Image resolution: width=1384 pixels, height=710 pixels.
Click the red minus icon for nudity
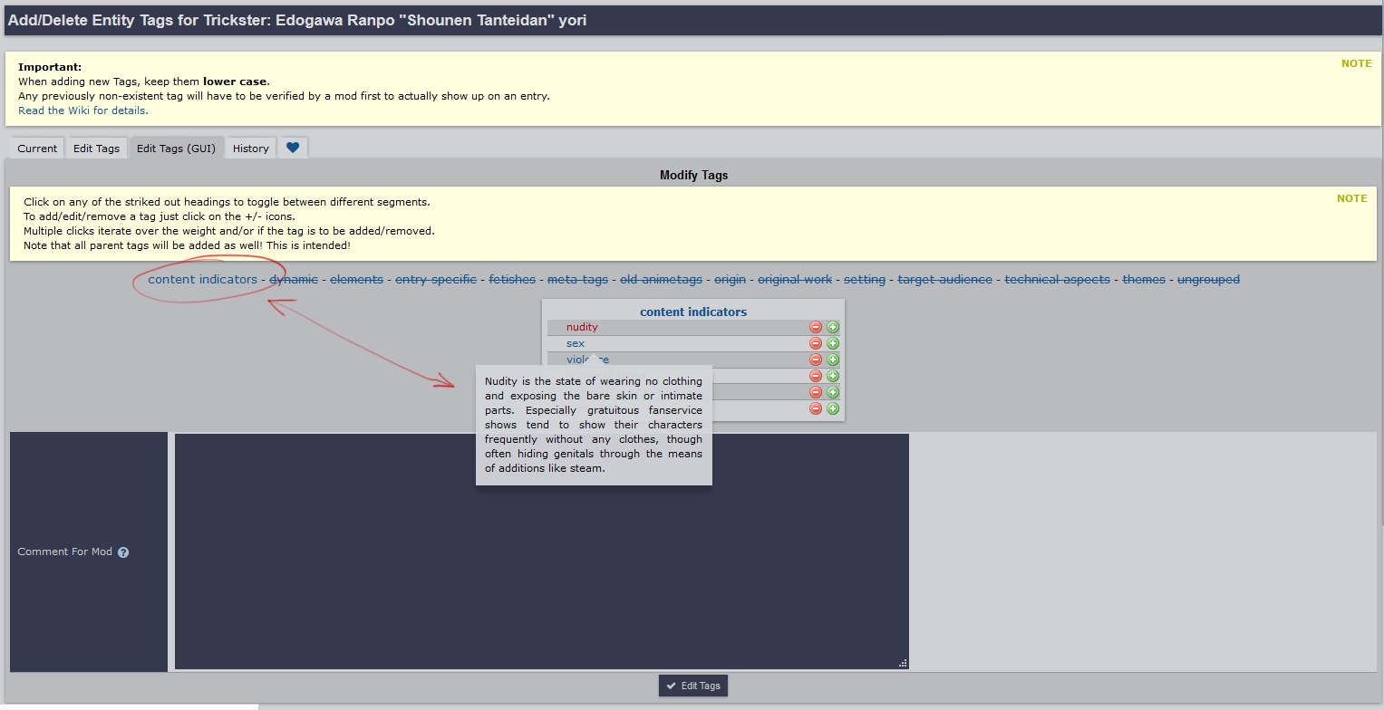click(816, 327)
